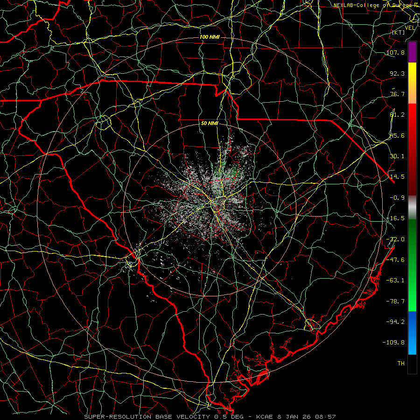Image resolution: width=420 pixels, height=420 pixels.
Task: Click the 76.7 value on the velocity scale
Action: [397, 94]
